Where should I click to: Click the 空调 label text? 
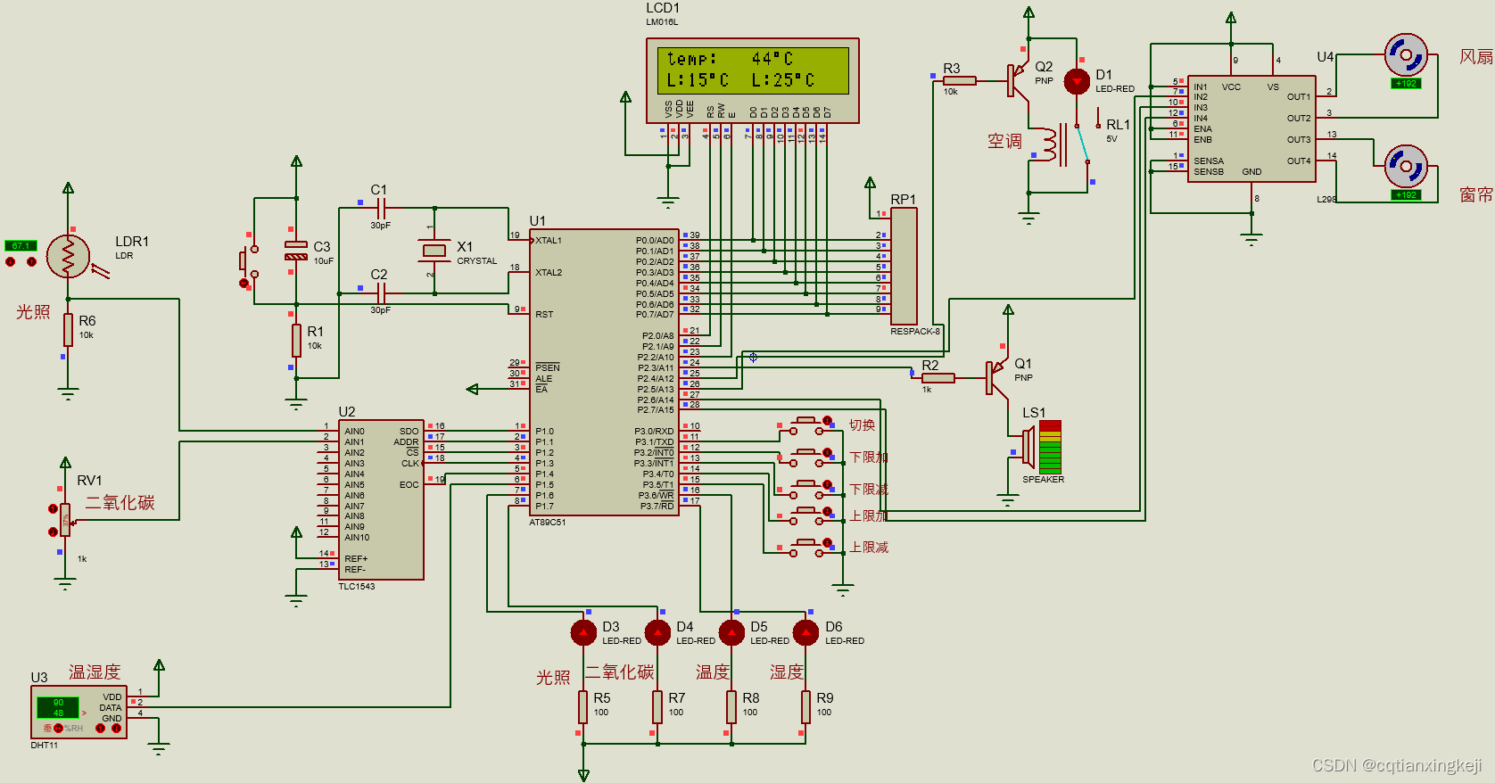1004,141
